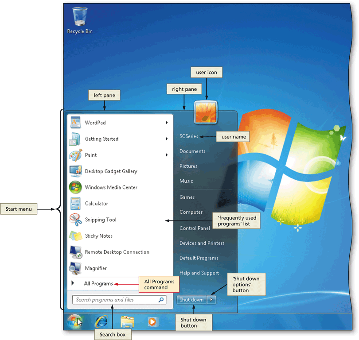
Task: Open the Shut down options arrow
Action: (211, 300)
